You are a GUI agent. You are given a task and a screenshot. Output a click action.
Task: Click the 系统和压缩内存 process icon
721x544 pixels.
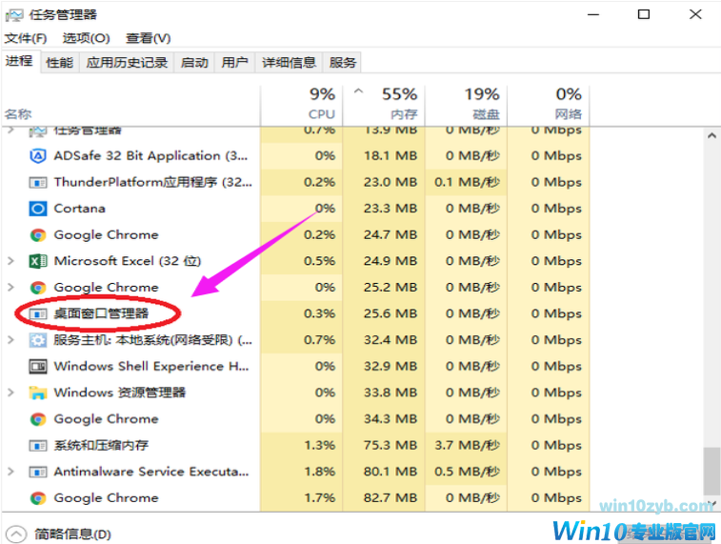[38, 446]
